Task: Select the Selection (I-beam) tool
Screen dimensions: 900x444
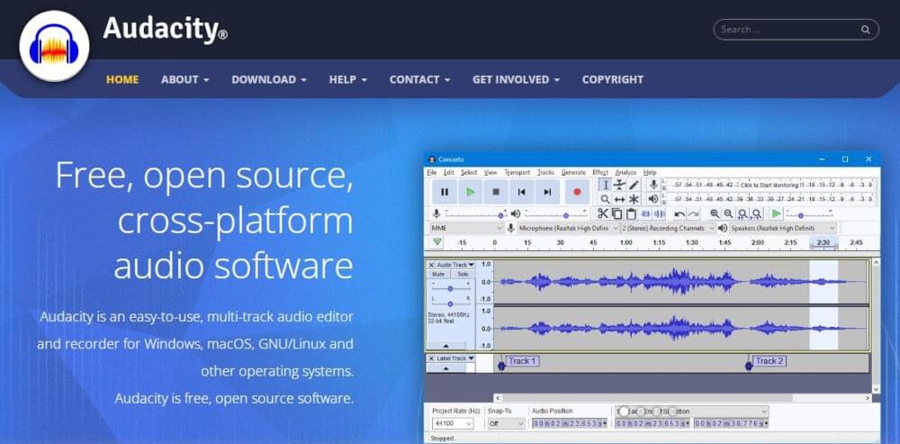Action: (605, 185)
